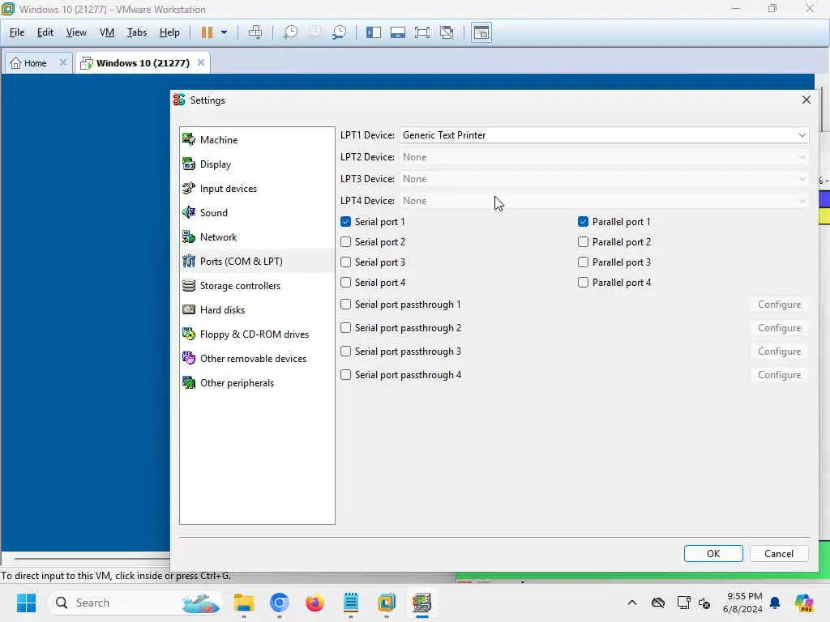Image resolution: width=830 pixels, height=622 pixels.
Task: Click the Unity mode toolbar icon
Action: (447, 32)
